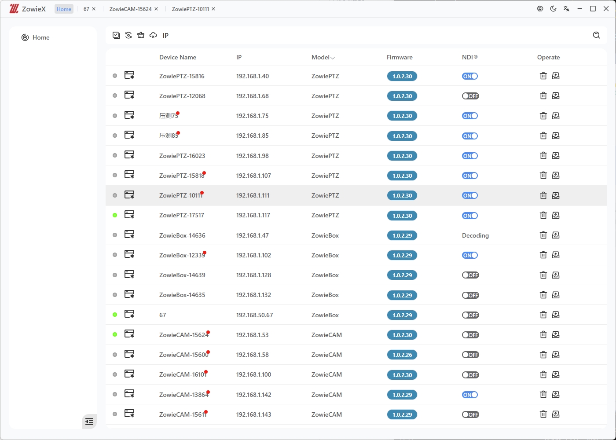The width and height of the screenshot is (616, 440).
Task: Enable NDI for ZowiePTZ-12068
Action: [x=470, y=96]
